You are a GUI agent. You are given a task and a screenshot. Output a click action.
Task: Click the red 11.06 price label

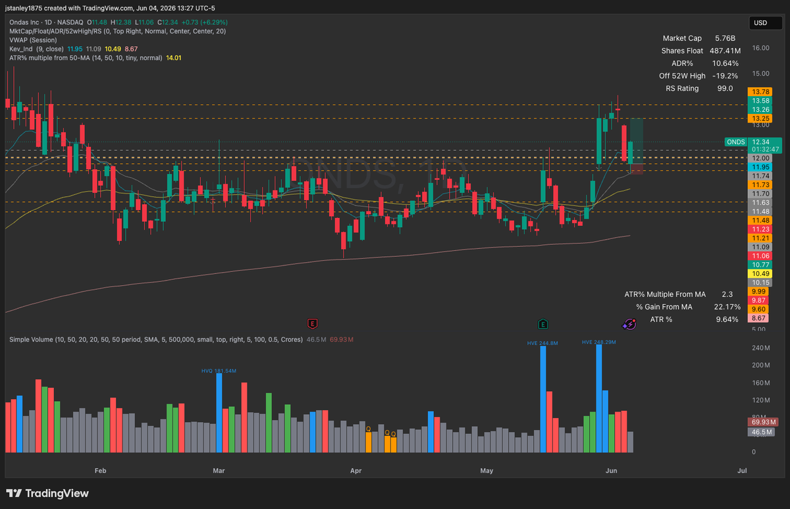[x=760, y=255]
